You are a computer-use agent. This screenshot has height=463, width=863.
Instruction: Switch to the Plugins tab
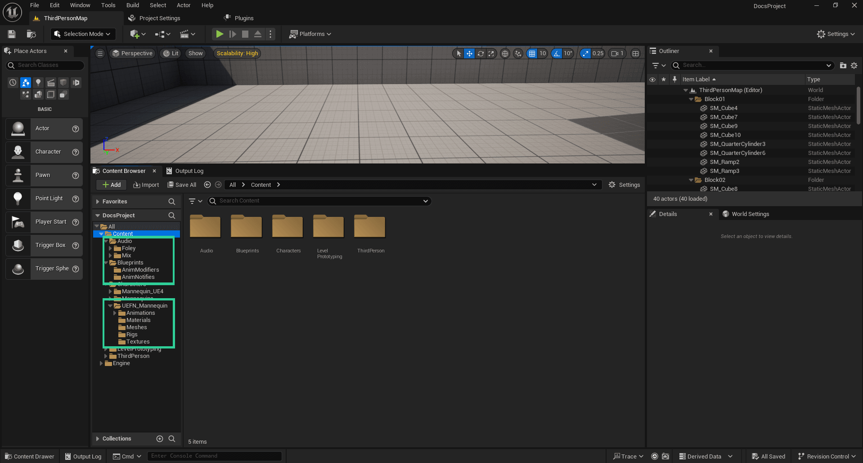244,18
